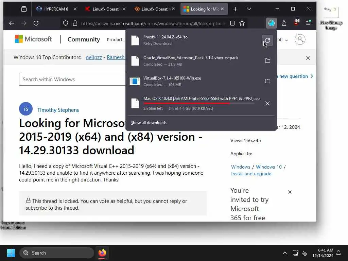Image resolution: width=348 pixels, height=261 pixels.
Task: Cancel the Mac OS X 10.4.8 download
Action: (267, 103)
